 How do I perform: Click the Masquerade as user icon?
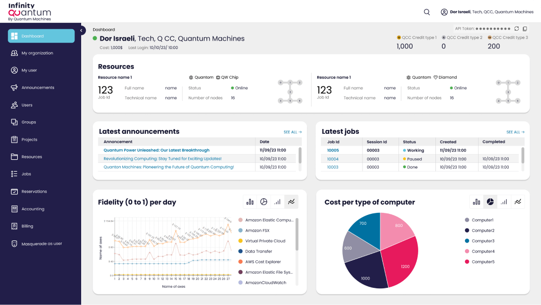(x=15, y=244)
